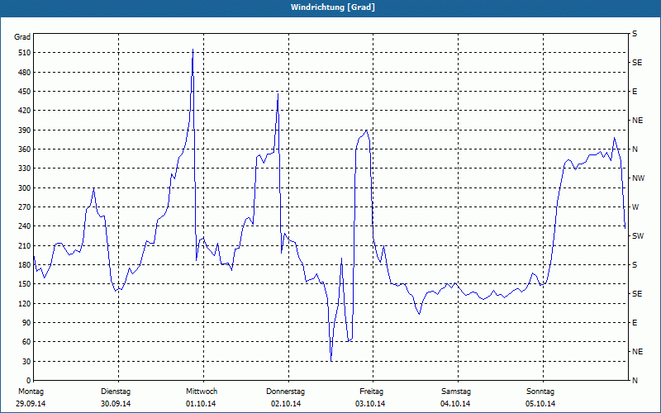Click the 270 axis label
Viewport: 661px width, 413px height.
pos(25,207)
